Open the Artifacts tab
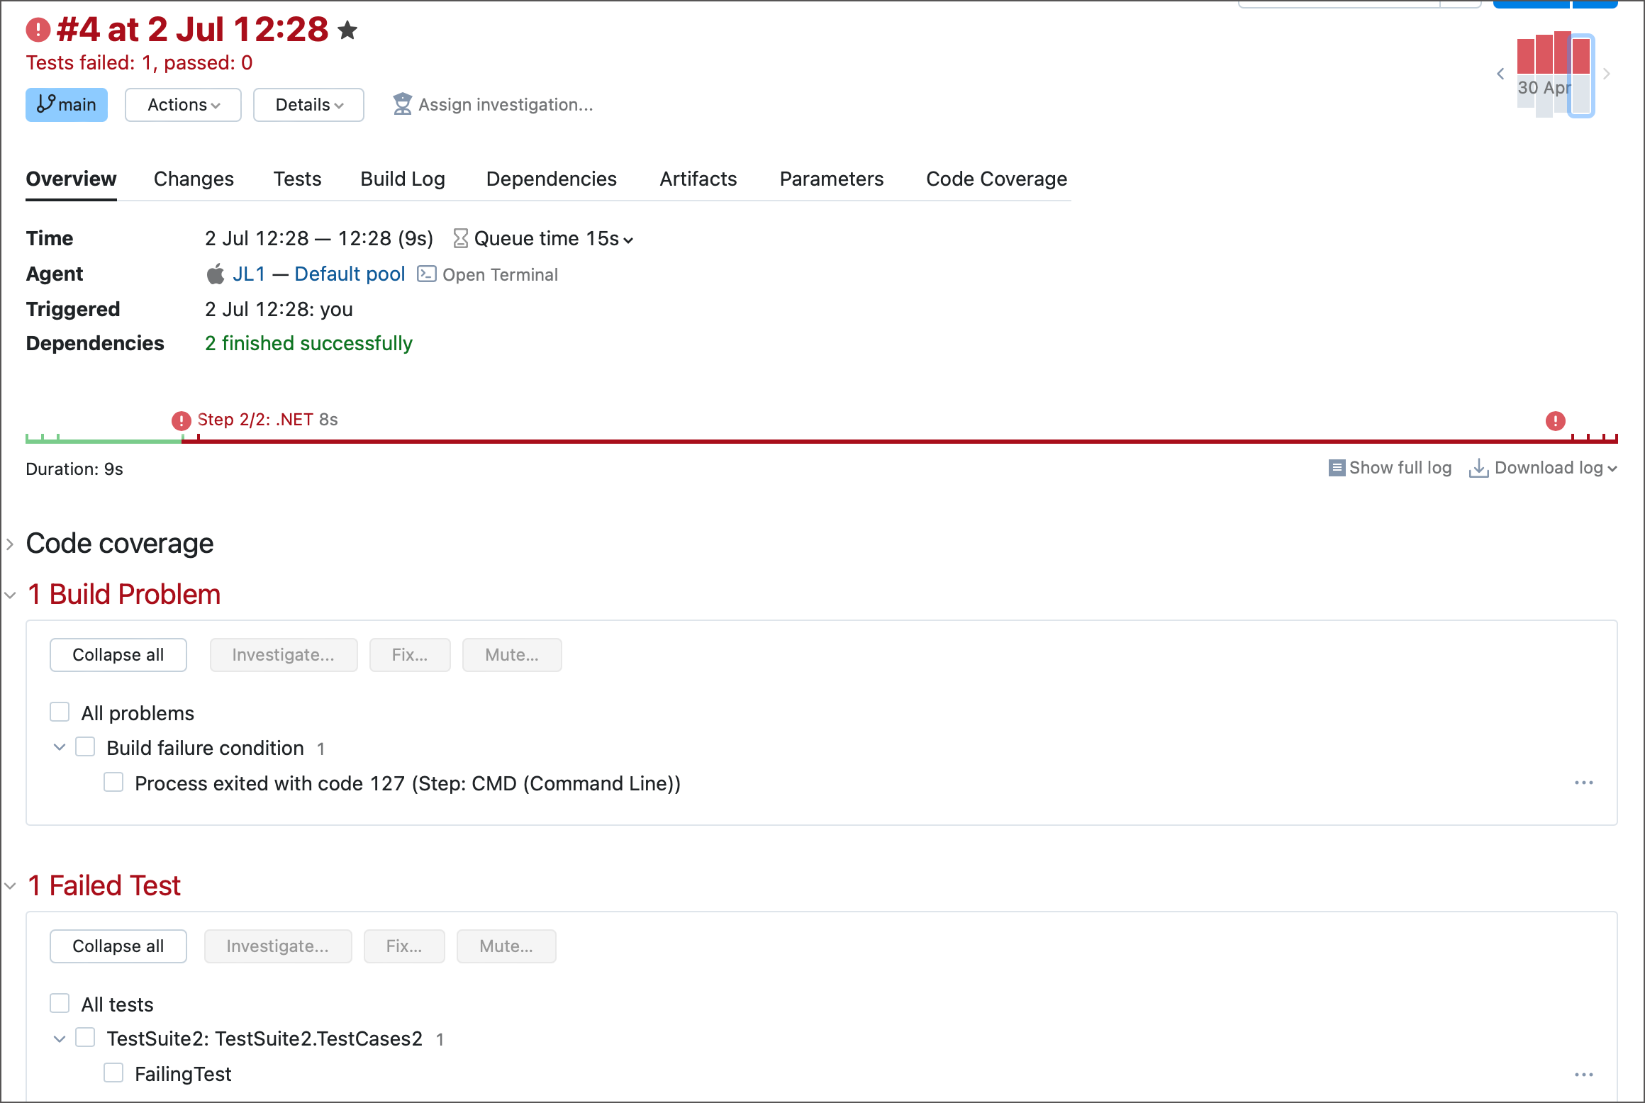This screenshot has width=1645, height=1103. click(x=698, y=179)
